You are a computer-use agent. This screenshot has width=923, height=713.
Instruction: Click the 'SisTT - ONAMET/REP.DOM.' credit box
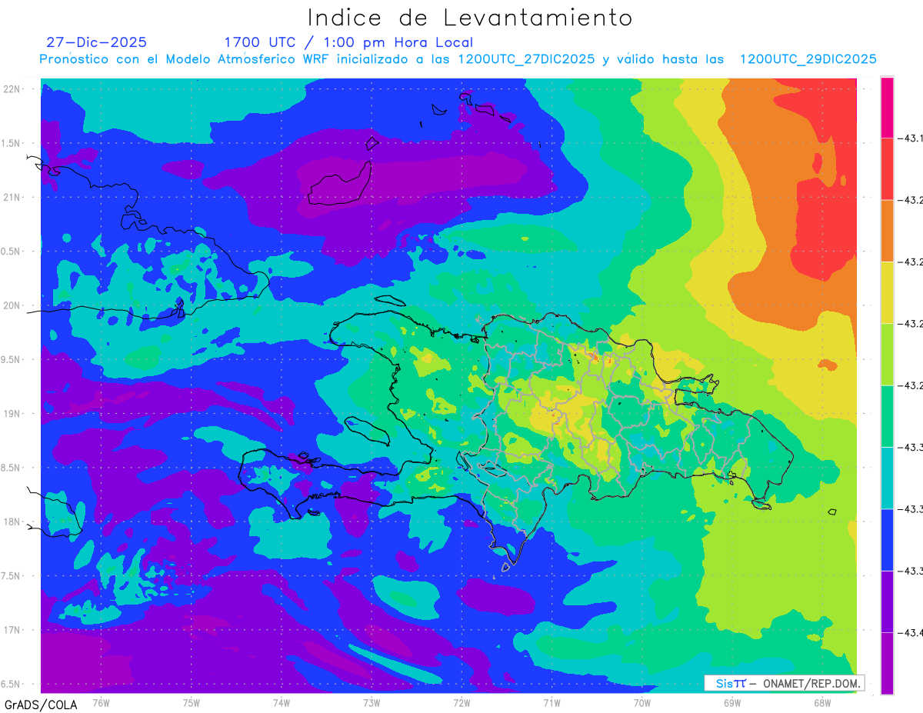784,683
